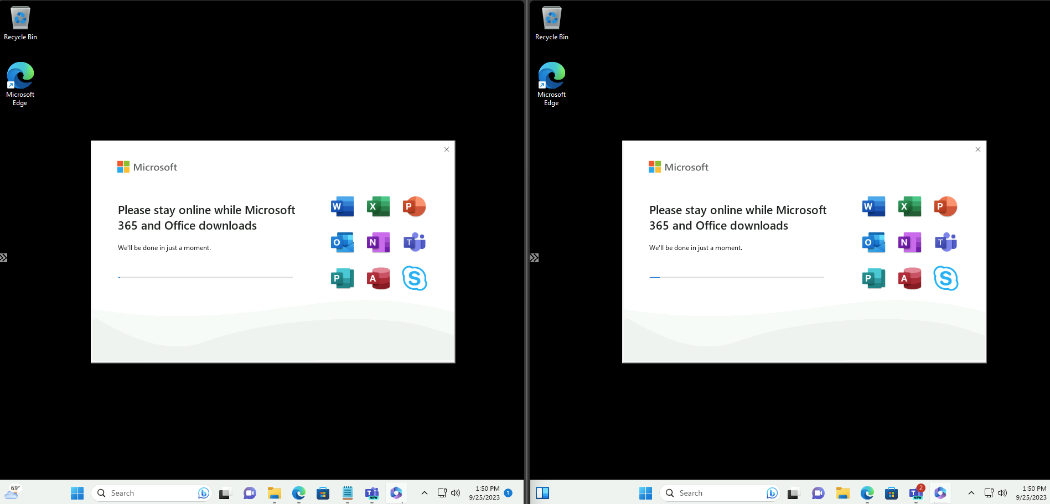
Task: Click the Access icon in left installer
Action: 379,278
